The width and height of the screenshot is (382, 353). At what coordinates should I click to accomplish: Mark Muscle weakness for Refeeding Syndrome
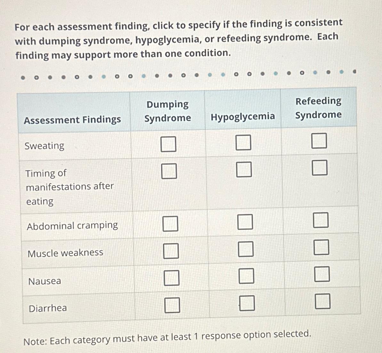321,248
